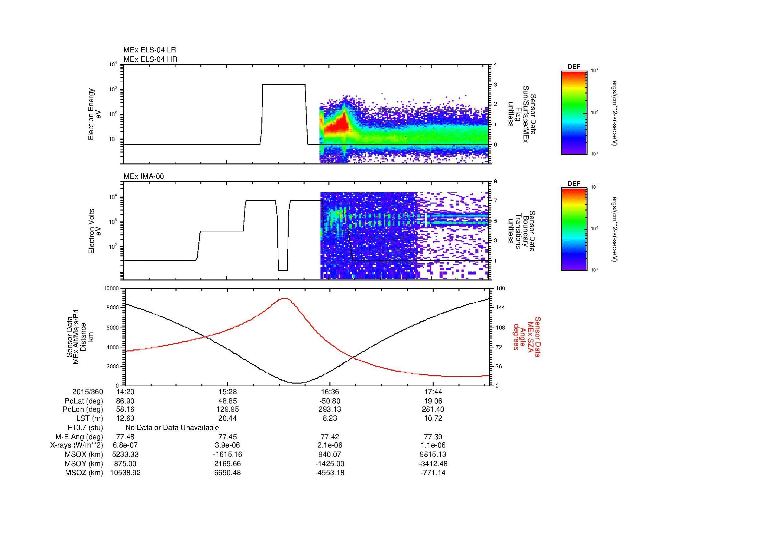Click the time tick label '16:36'
The image size is (776, 548).
[x=330, y=392]
